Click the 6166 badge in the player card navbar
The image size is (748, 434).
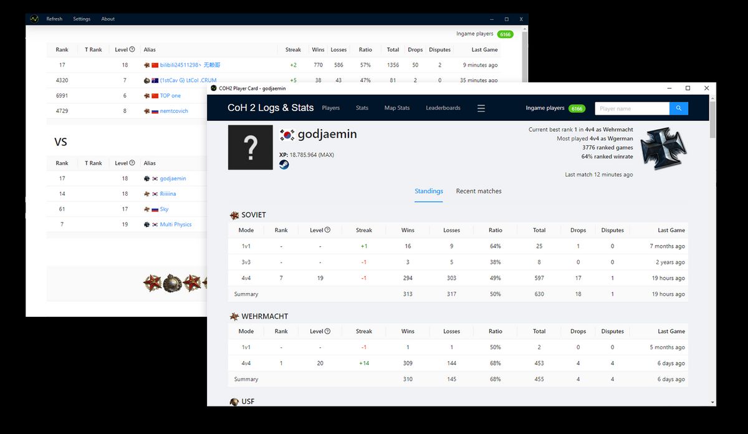pyautogui.click(x=577, y=109)
